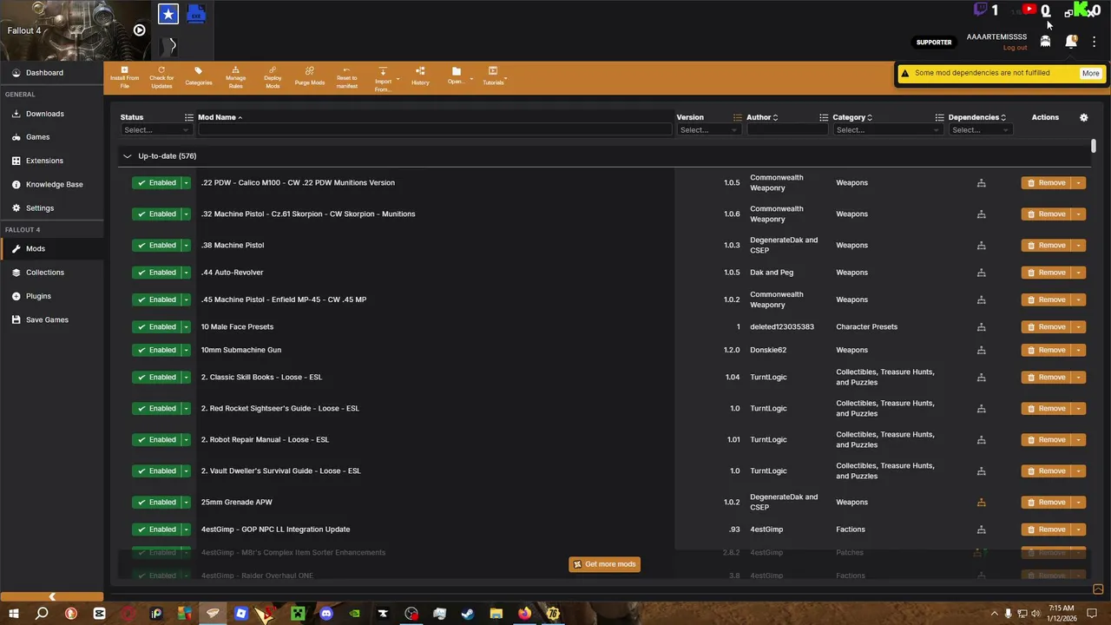Toggle Enabled for 10mm Submachine Gun
Image resolution: width=1111 pixels, height=625 pixels.
click(x=155, y=351)
